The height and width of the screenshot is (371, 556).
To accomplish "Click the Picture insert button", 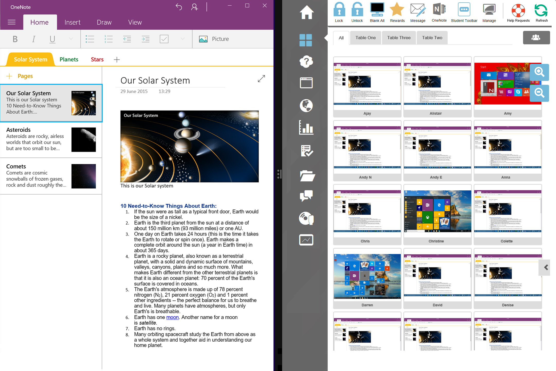I will [x=214, y=39].
